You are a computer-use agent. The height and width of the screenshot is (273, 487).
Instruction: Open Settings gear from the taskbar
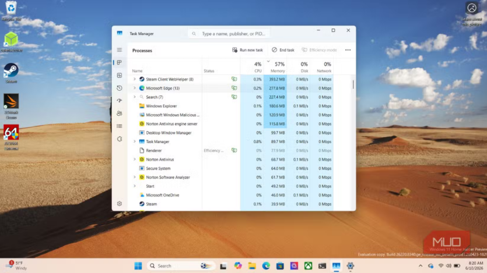pyautogui.click(x=351, y=266)
